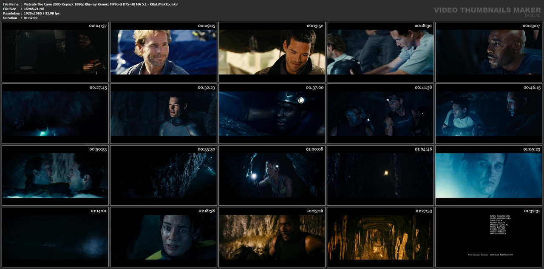The width and height of the screenshot is (544, 269).
Task: Select the thumbnail at 01:14:01
Action: [x=55, y=237]
